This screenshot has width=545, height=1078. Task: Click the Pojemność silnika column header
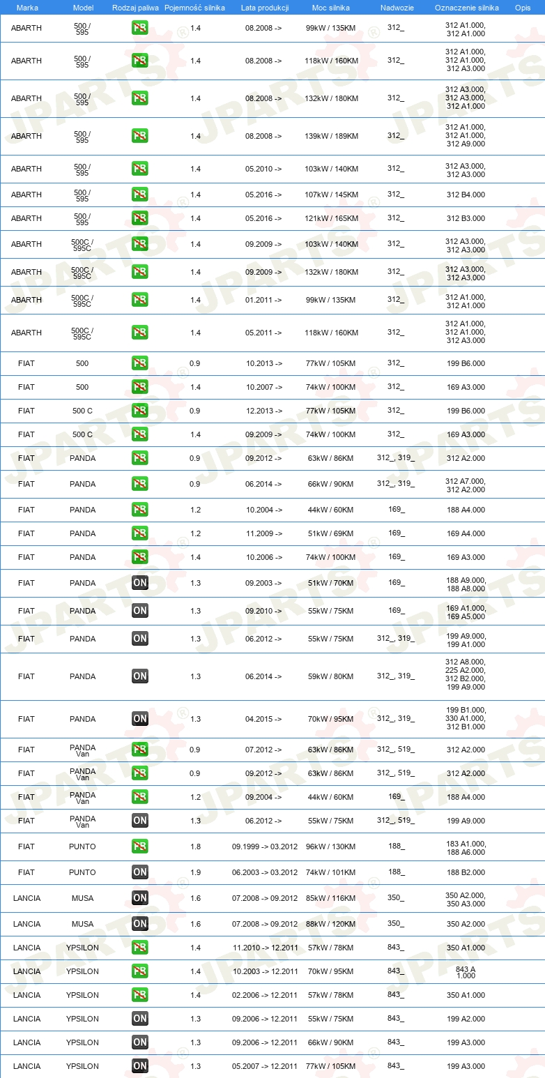(195, 8)
